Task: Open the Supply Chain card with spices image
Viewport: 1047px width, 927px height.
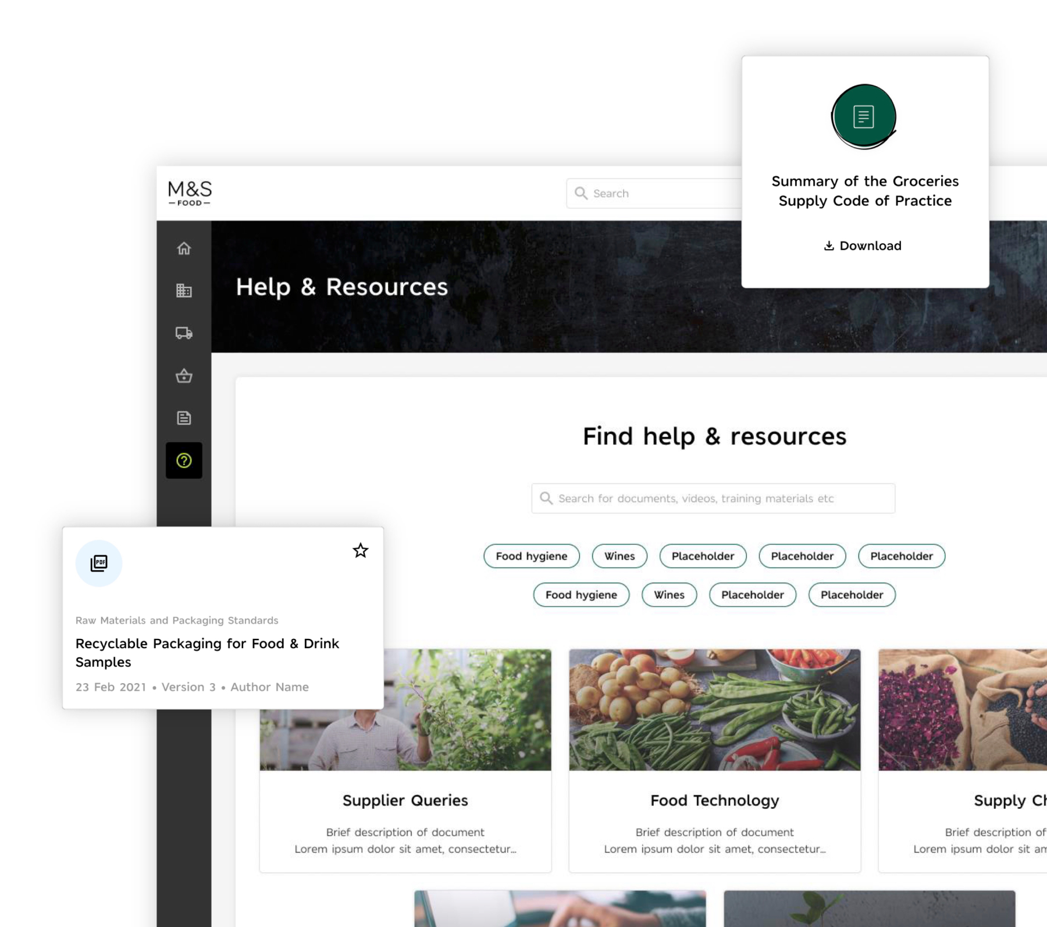Action: coord(963,710)
